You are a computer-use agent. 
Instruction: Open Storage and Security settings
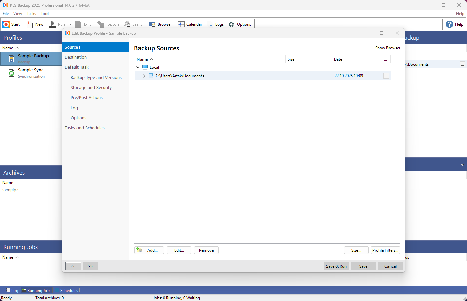pos(91,87)
